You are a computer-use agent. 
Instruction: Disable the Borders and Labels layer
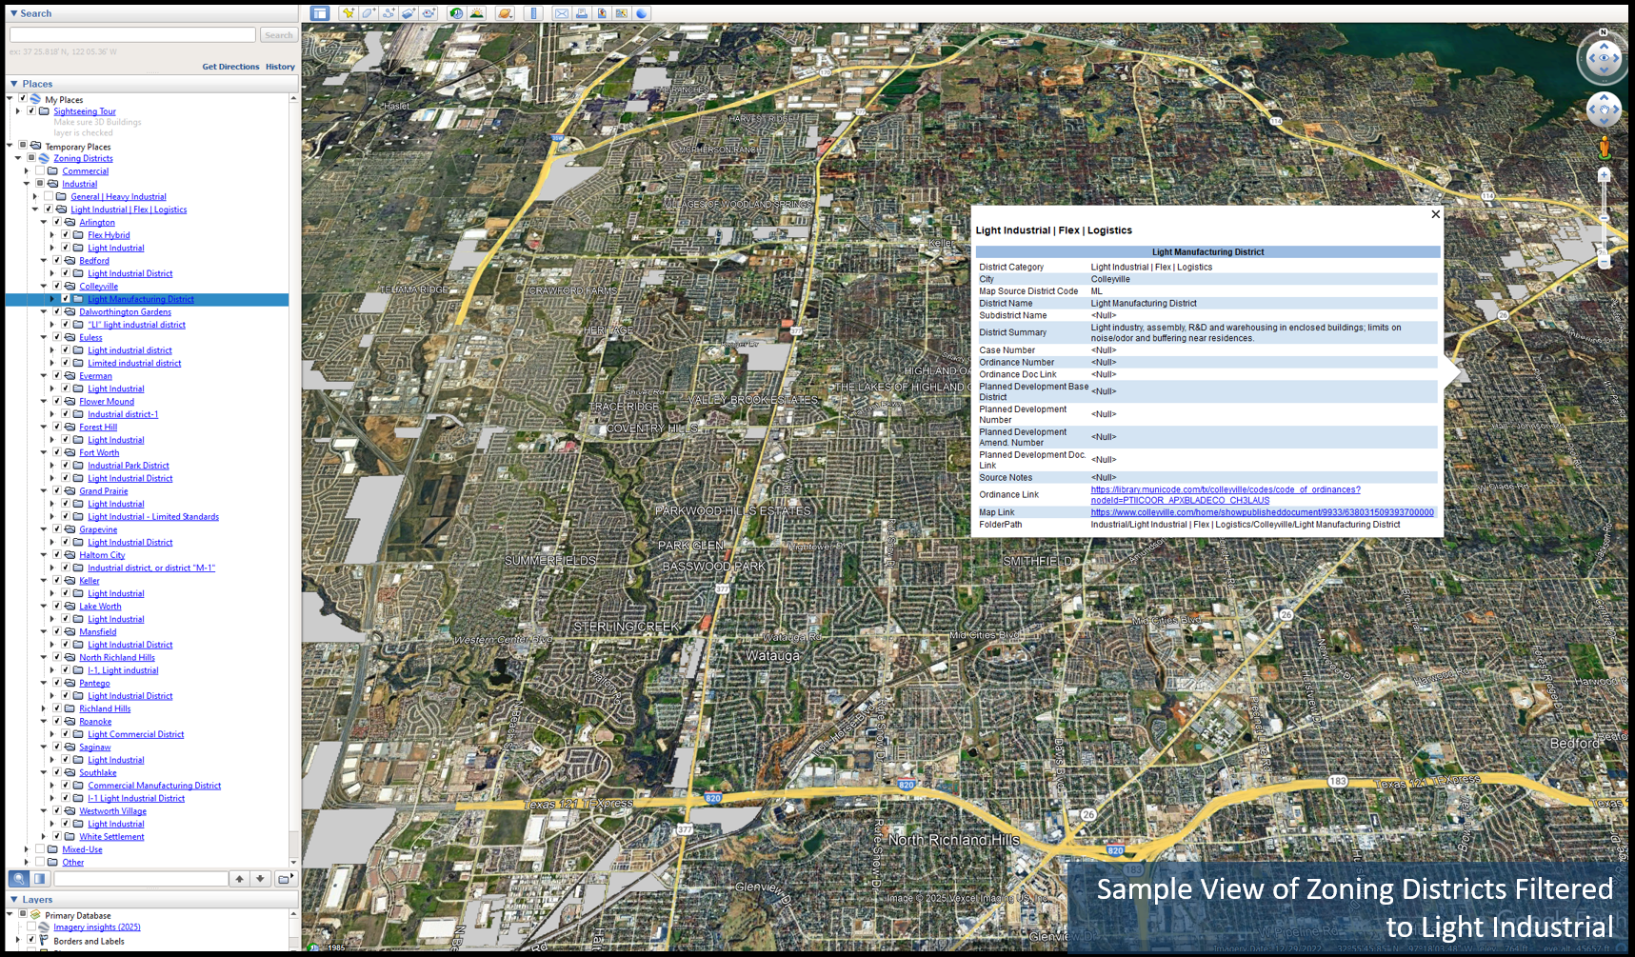tap(31, 940)
